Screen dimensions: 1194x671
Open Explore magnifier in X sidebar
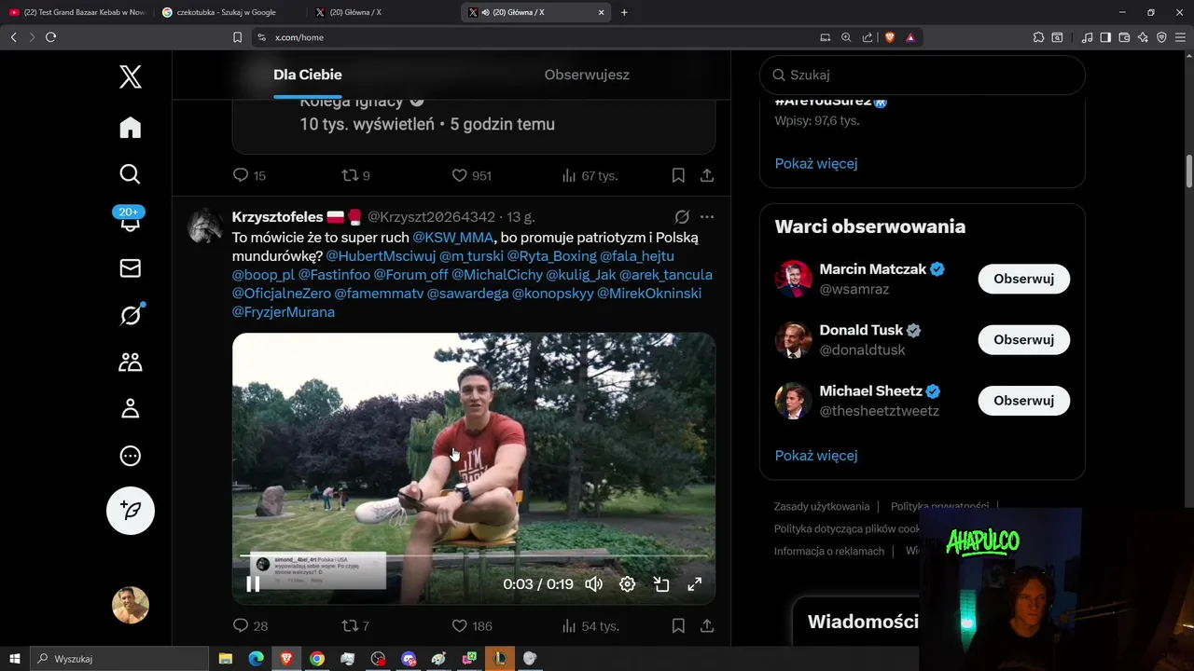131,174
